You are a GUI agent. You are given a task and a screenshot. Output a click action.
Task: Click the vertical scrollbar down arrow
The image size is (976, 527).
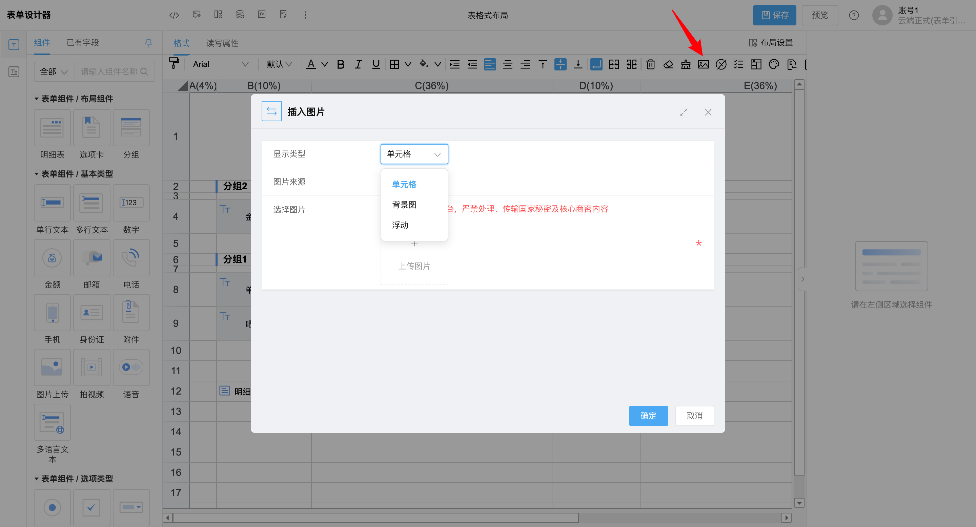pos(799,503)
